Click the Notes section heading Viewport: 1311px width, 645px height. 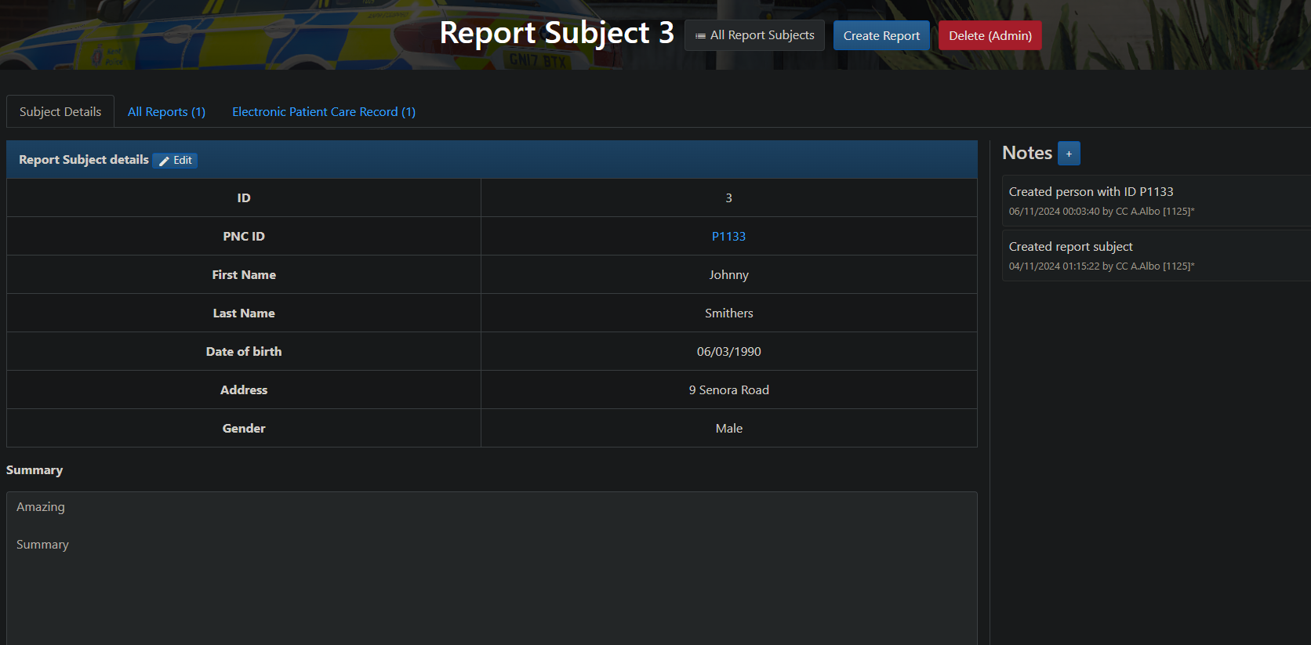click(1026, 154)
